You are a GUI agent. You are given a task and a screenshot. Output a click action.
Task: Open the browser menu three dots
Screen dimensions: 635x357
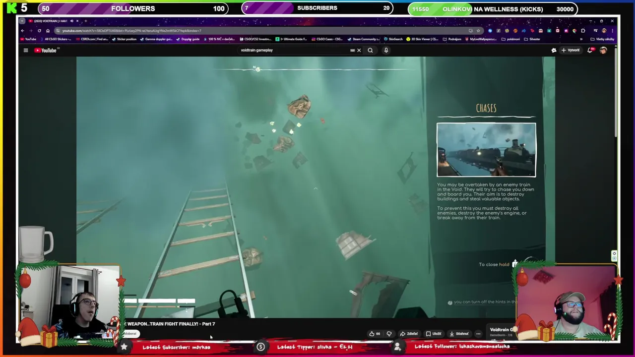[x=612, y=31]
